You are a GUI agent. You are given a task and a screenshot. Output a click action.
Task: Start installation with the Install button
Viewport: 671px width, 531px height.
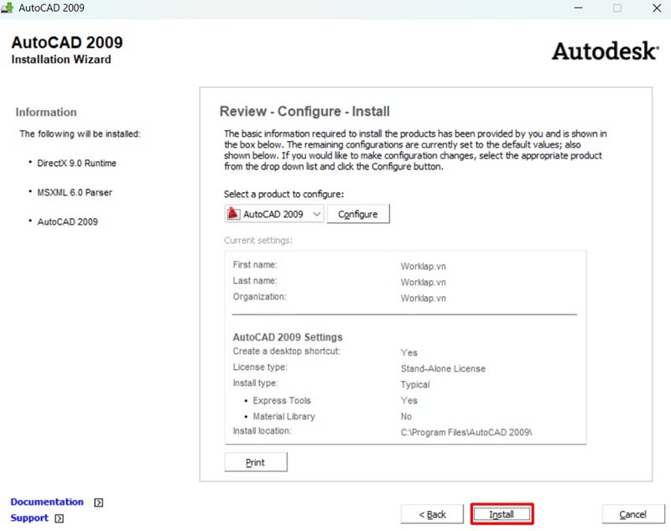502,514
